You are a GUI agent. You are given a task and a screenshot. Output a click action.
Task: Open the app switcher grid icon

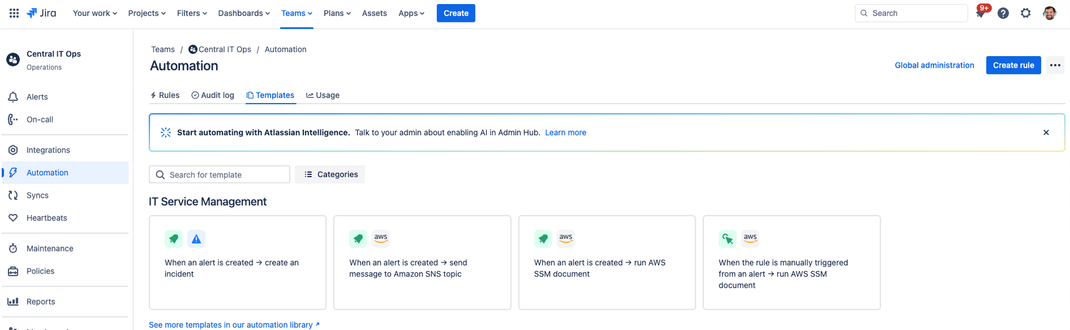[14, 13]
